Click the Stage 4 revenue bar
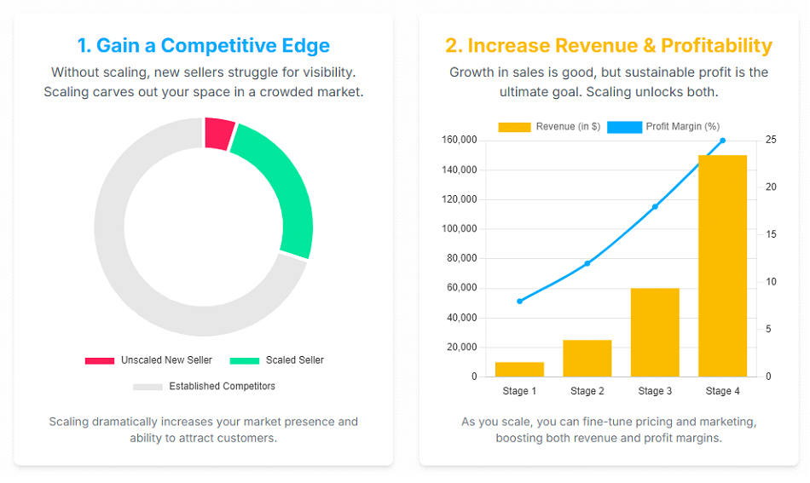Screen dimensions: 810x483 [x=722, y=266]
